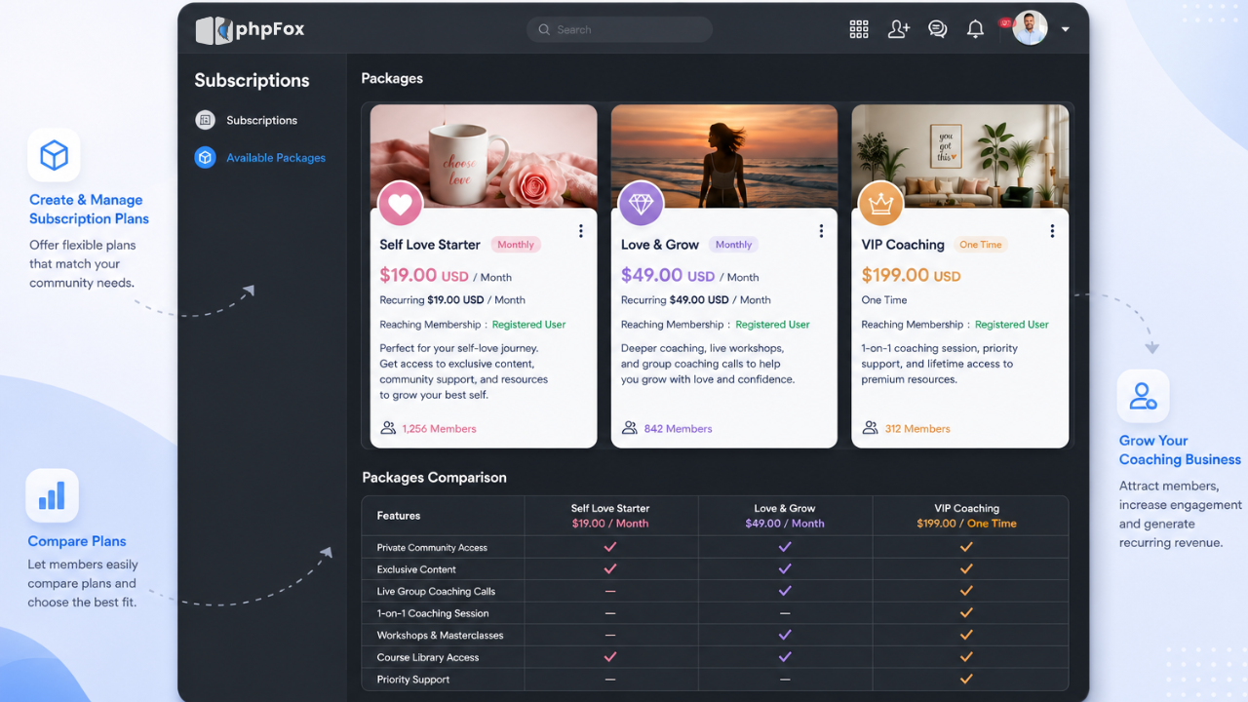Click the Private Community Access row label
This screenshot has height=702, width=1248.
pos(432,548)
